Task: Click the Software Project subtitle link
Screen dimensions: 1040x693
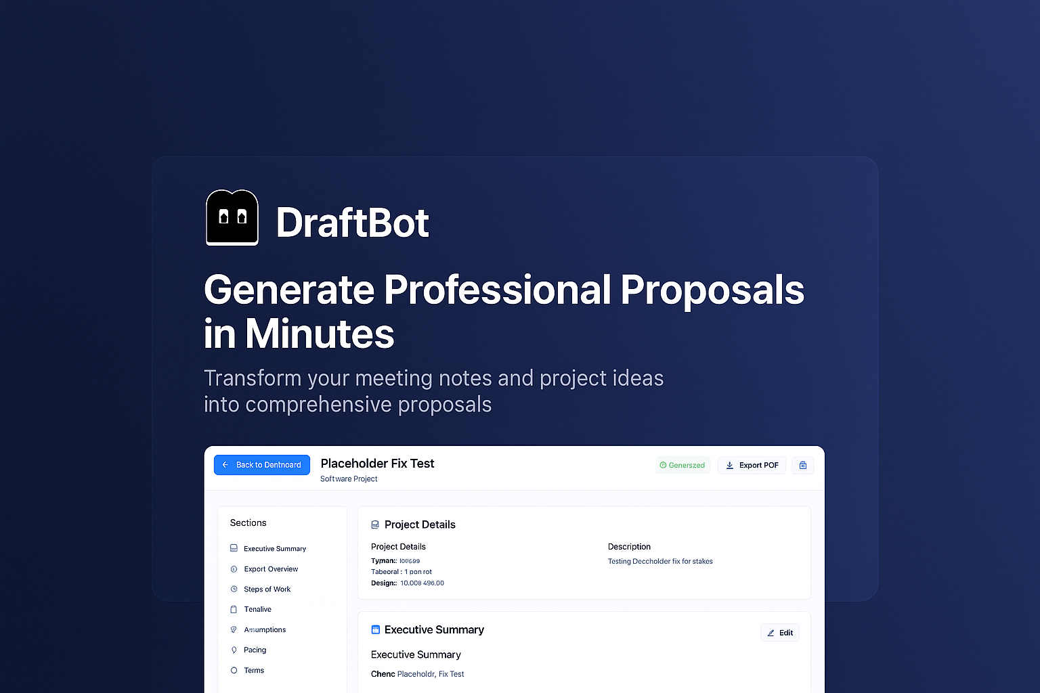Action: click(349, 479)
